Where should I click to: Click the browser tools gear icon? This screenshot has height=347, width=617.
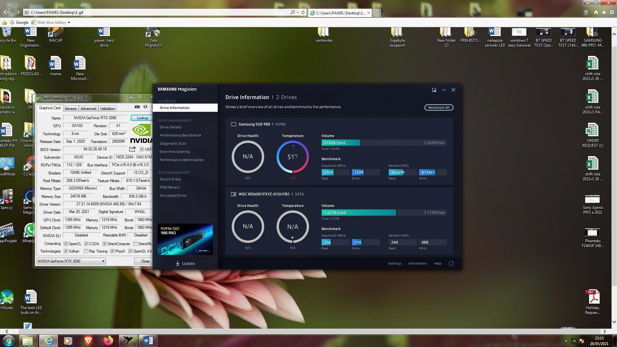[x=612, y=12]
